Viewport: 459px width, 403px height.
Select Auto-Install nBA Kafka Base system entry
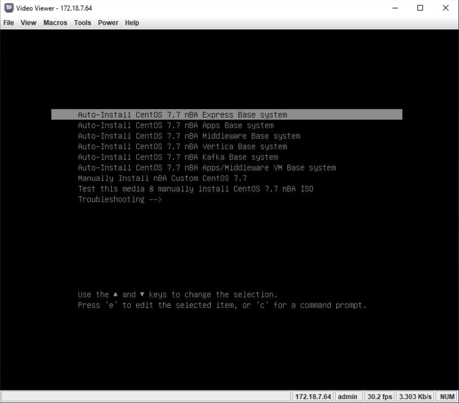pos(178,157)
